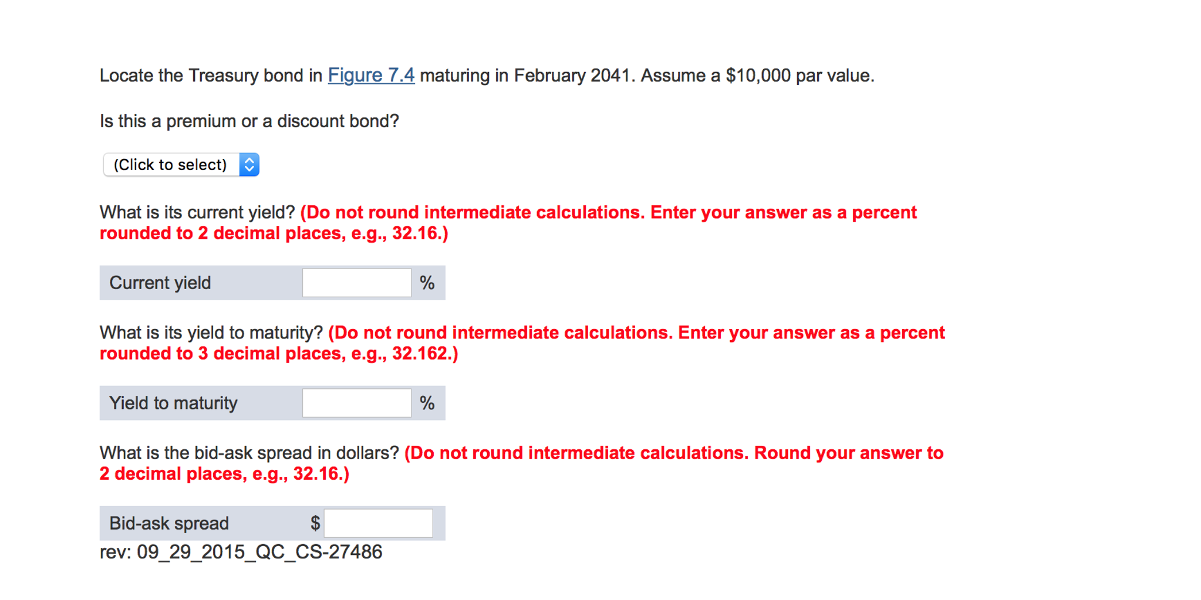This screenshot has height=600, width=1201.
Task: Click 'Locate the Treasury bond in' sentence start
Action: [211, 76]
